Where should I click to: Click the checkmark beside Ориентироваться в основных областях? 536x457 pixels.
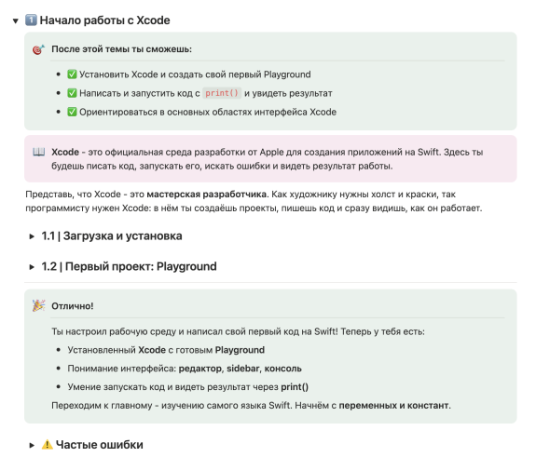tap(72, 112)
